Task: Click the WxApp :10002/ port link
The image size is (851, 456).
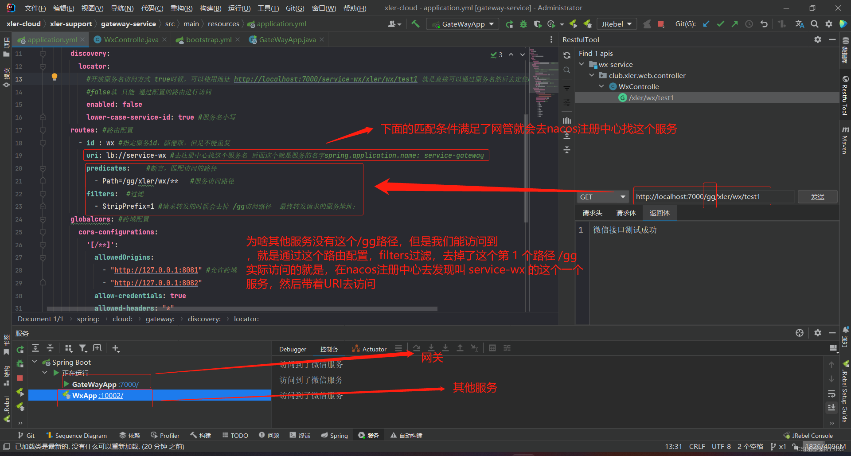Action: [x=111, y=396]
